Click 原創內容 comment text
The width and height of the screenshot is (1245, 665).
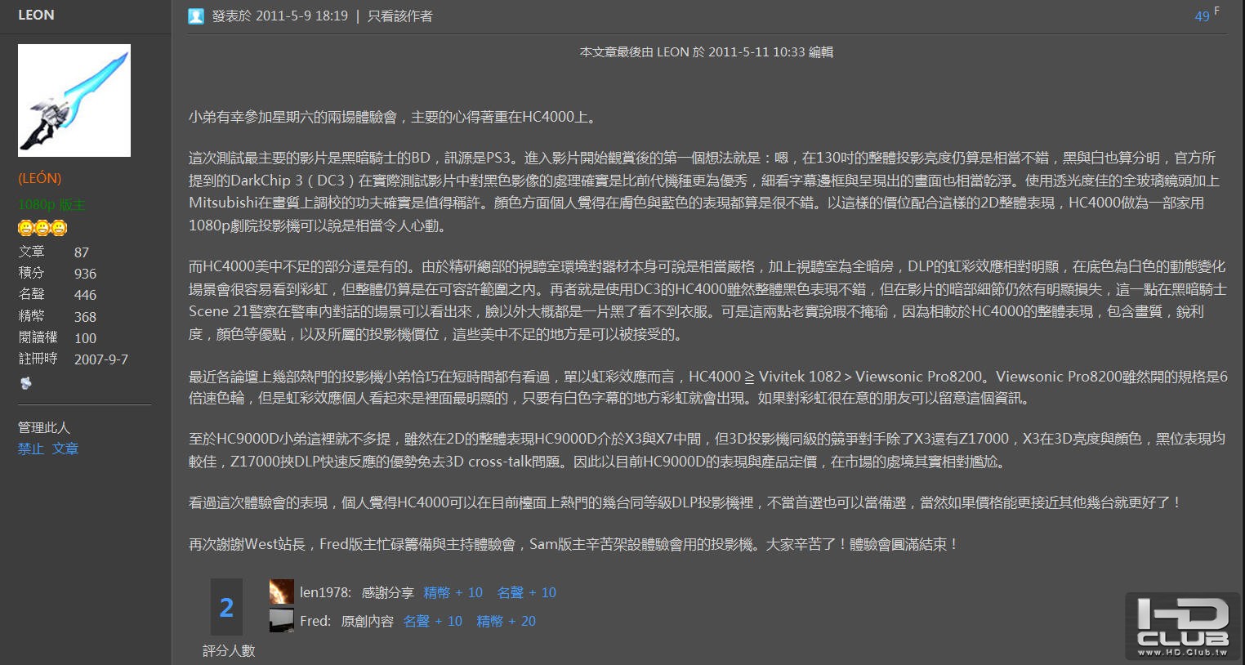click(x=368, y=621)
